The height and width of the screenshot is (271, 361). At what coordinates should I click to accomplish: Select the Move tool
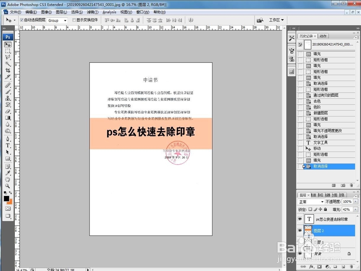(8, 44)
